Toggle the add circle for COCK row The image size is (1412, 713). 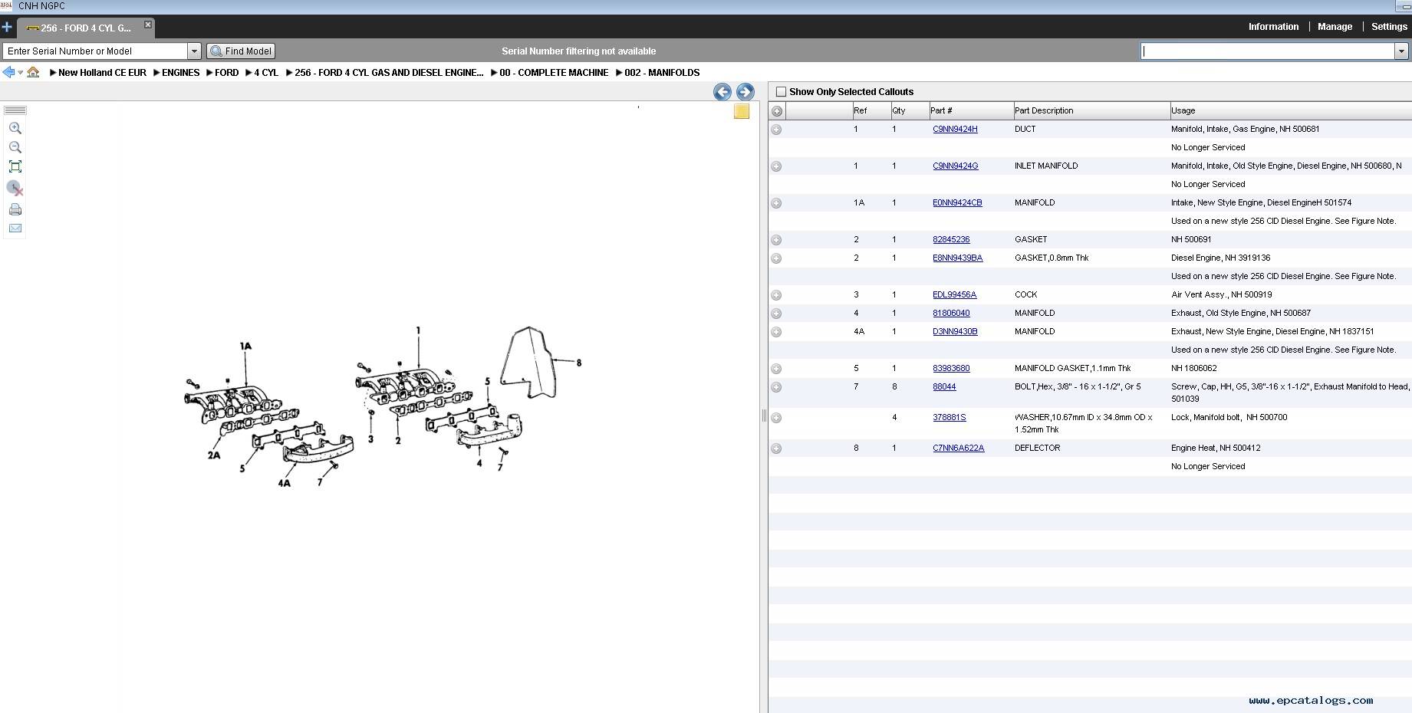click(776, 295)
